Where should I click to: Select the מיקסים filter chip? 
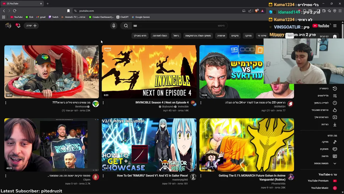click(235, 36)
